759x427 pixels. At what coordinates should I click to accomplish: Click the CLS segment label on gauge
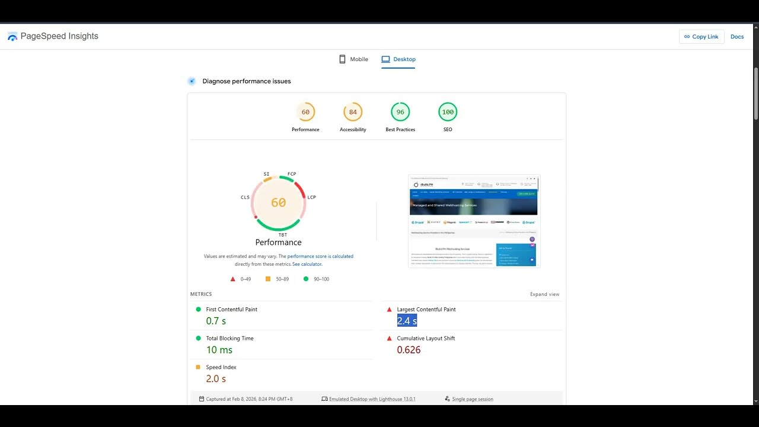245,197
